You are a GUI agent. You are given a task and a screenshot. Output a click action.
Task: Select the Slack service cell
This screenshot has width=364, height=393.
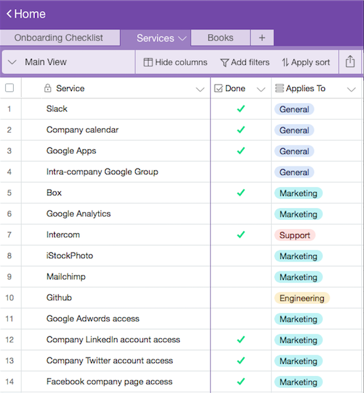coord(116,109)
